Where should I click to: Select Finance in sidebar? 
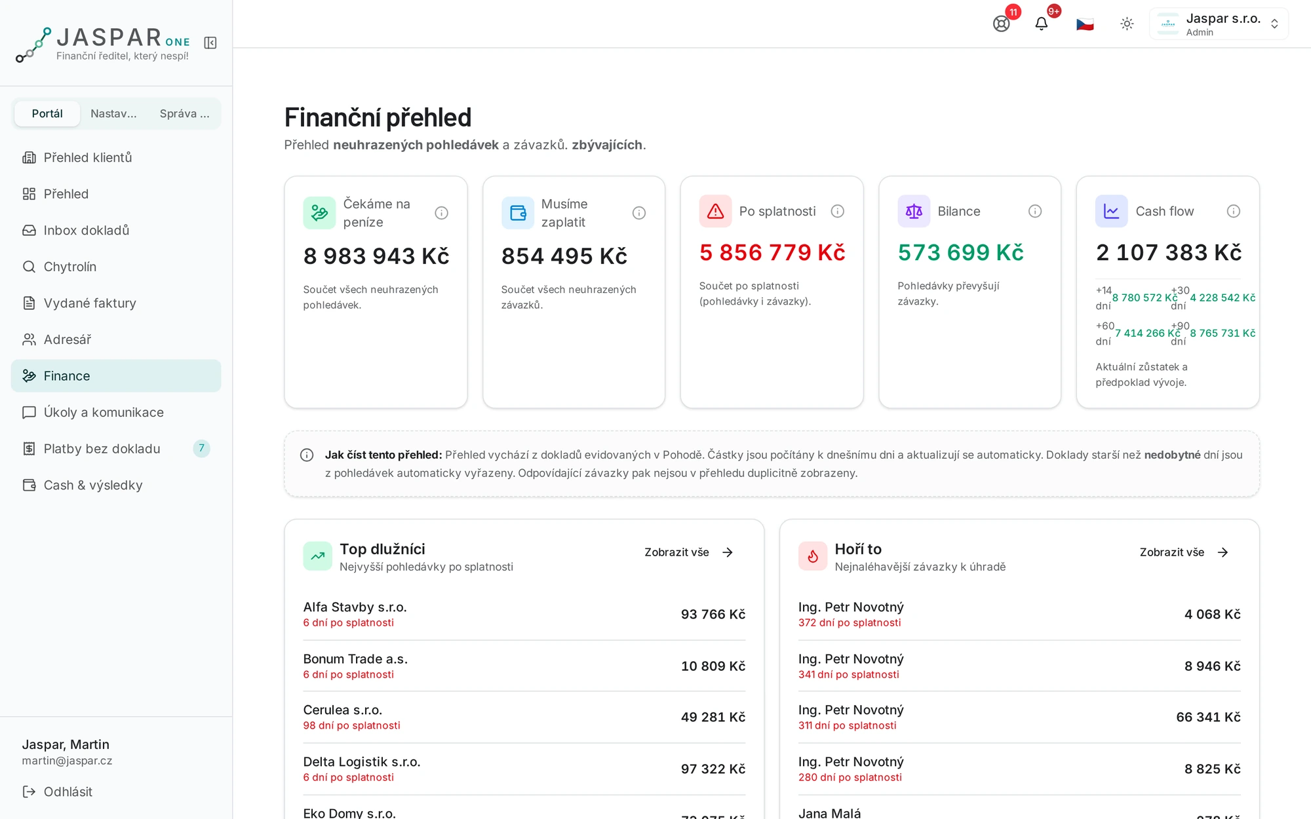pos(116,376)
